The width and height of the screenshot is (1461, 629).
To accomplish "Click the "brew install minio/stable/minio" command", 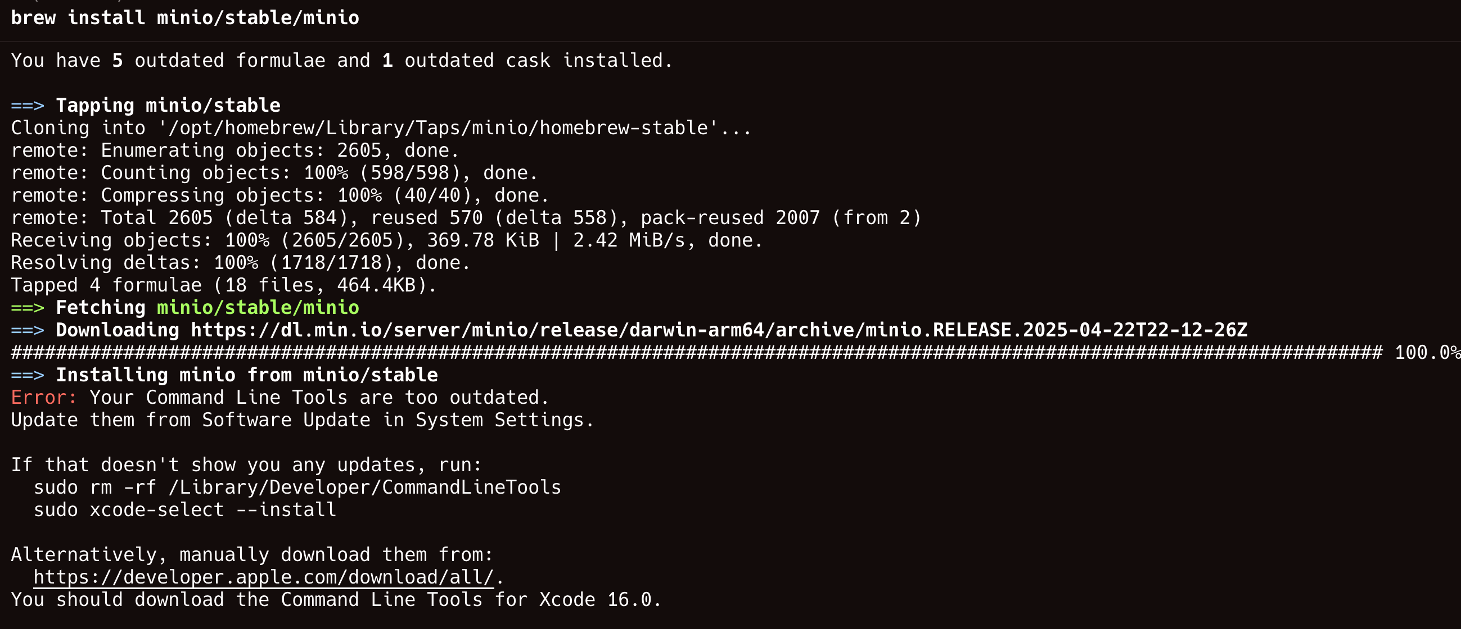I will click(x=185, y=17).
